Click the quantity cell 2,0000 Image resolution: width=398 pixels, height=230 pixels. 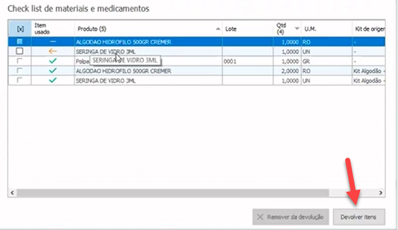point(287,71)
